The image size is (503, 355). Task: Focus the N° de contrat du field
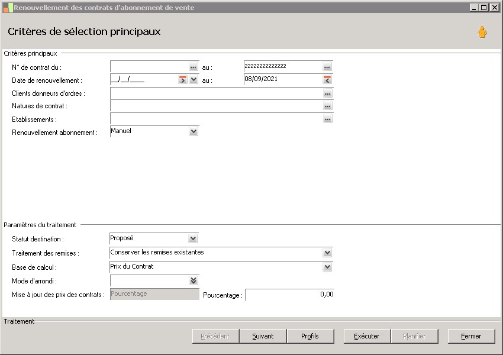149,67
